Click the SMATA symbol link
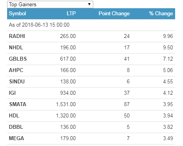Image resolution: width=183 pixels, height=146 pixels. pos(18,104)
